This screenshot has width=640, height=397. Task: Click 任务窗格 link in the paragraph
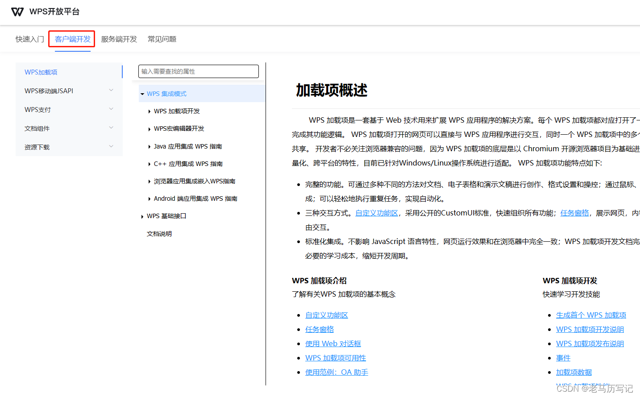(574, 213)
